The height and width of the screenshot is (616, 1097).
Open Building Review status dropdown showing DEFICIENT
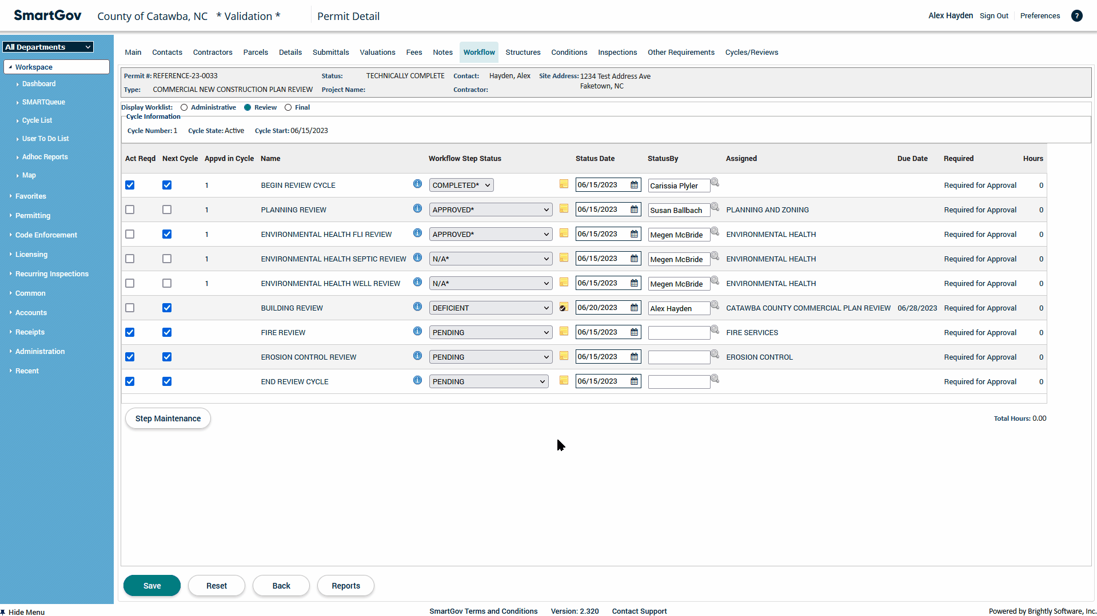(x=490, y=308)
